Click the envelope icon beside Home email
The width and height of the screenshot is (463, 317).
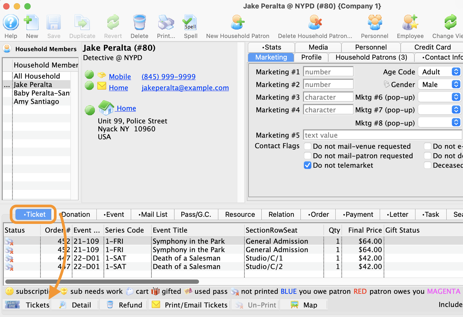point(102,86)
